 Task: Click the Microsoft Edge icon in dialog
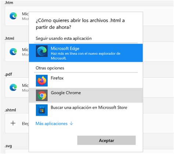[x=42, y=51]
